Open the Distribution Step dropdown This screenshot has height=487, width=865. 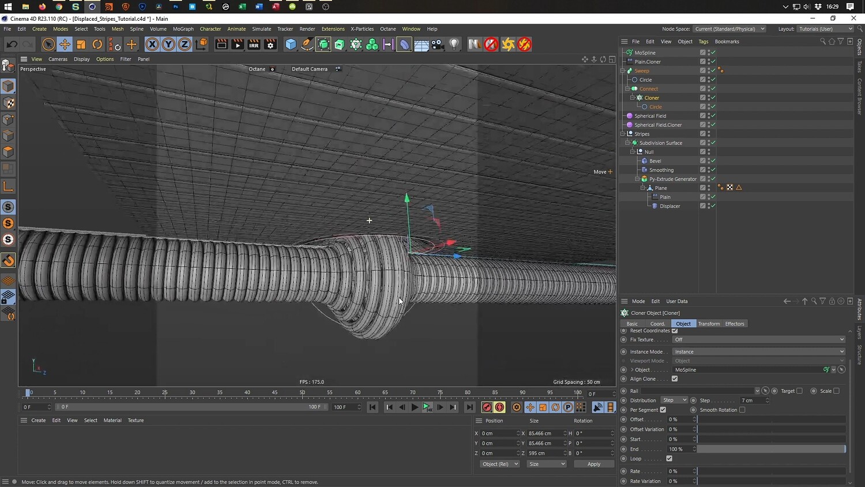(674, 400)
